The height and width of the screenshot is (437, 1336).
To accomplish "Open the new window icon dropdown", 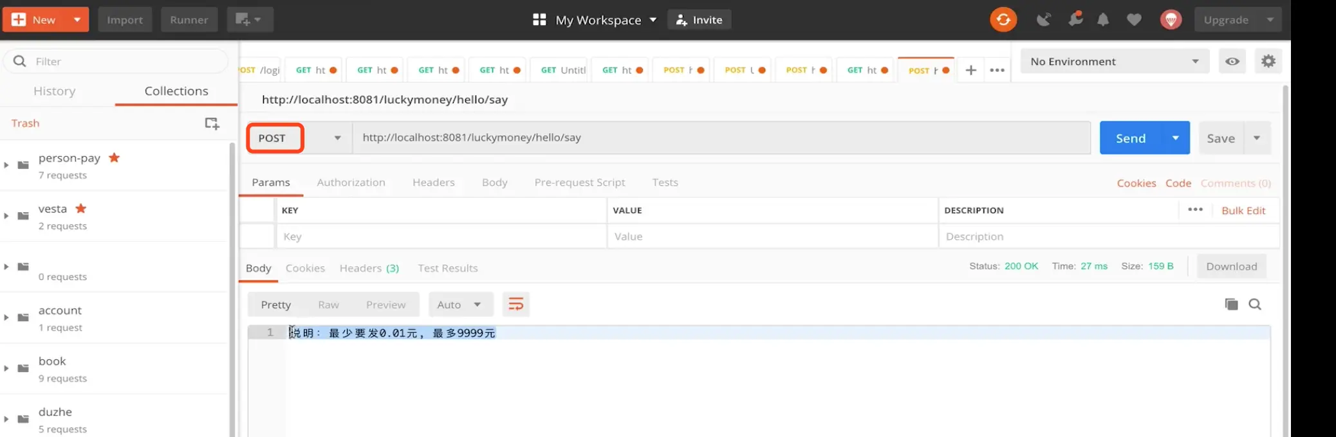I will point(250,20).
